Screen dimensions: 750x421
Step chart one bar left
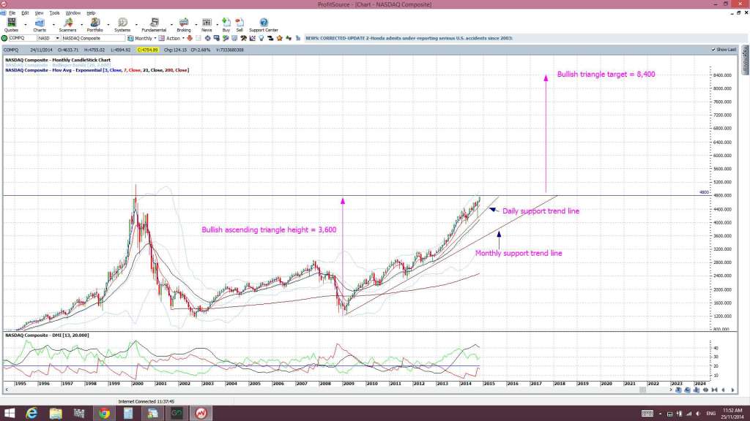[723, 390]
